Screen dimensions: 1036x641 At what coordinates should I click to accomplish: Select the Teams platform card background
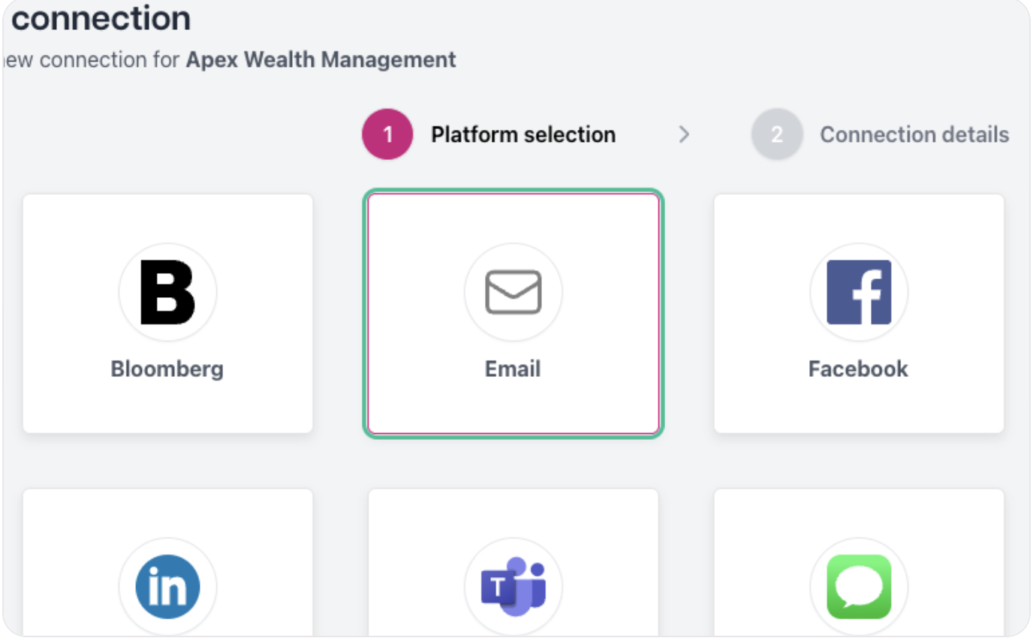pos(513,563)
